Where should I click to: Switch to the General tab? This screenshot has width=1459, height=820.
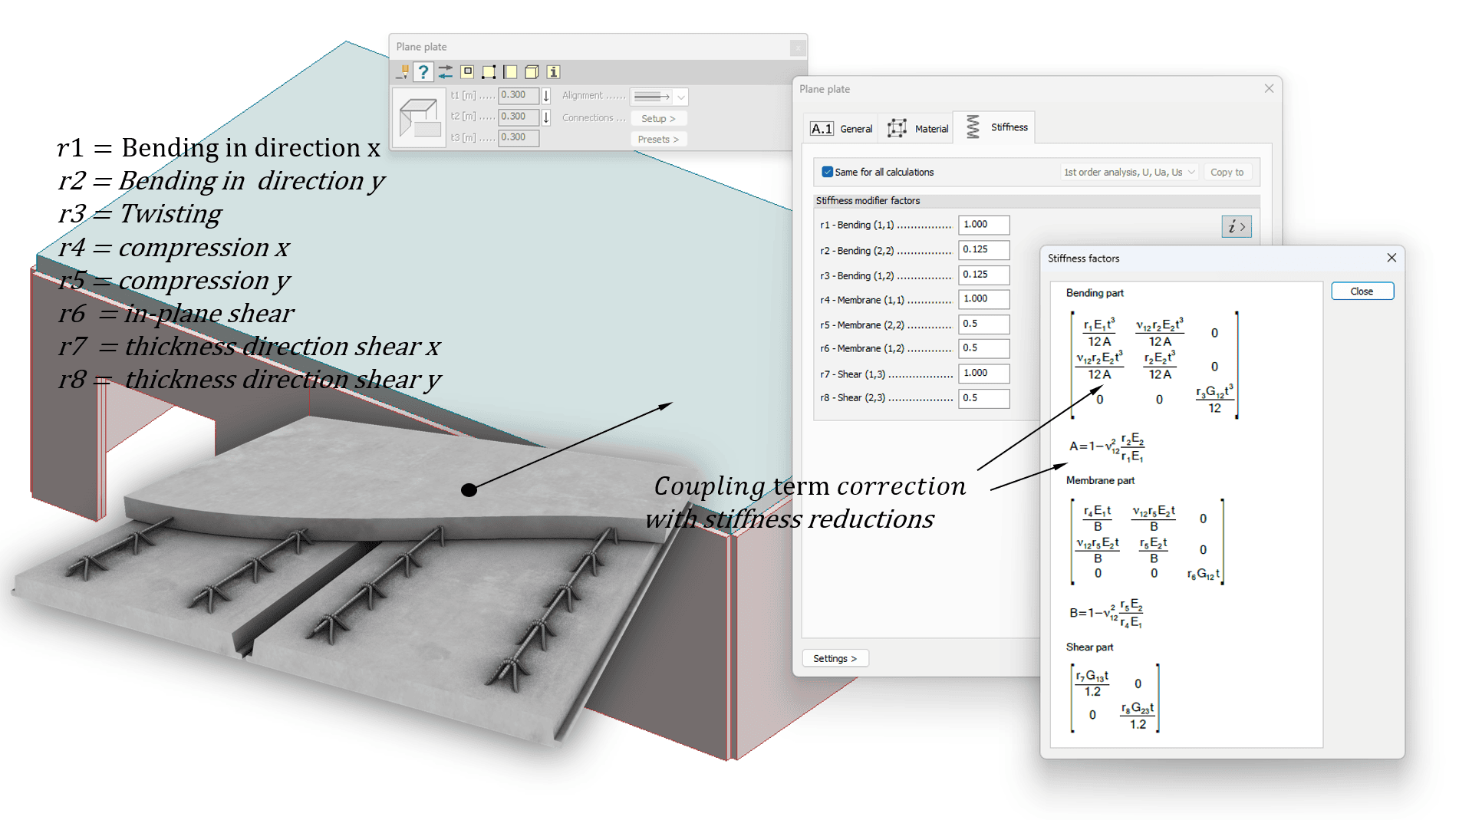(841, 129)
